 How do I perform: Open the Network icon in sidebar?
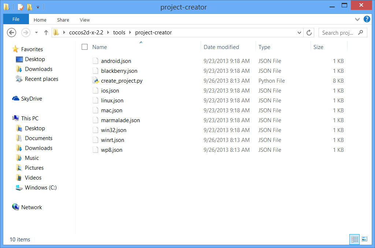pyautogui.click(x=16, y=207)
